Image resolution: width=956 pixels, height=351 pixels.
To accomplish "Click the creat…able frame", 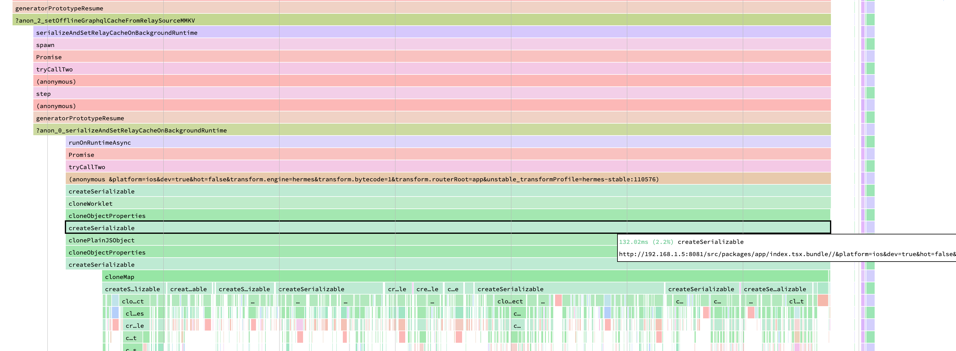I will [x=190, y=289].
